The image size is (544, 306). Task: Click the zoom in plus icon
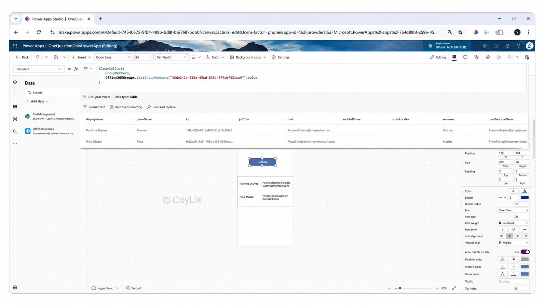(437, 288)
